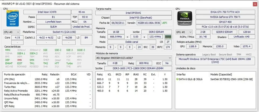Select the 400.0 memory timing row
Viewport: 259px width, 112px height.
134,91
